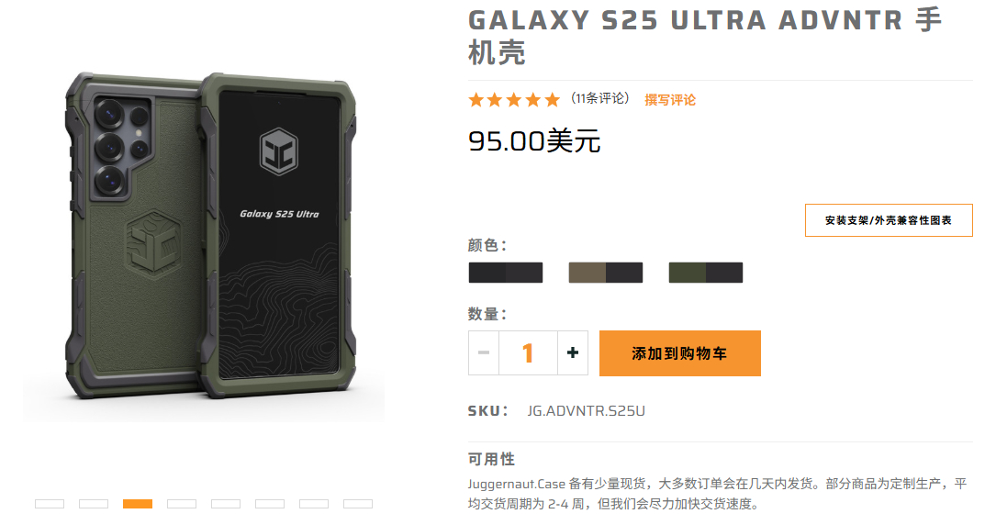Viewport: 996px width, 525px height.
Task: Jump to the fifth gallery slide indicator
Action: [x=226, y=504]
